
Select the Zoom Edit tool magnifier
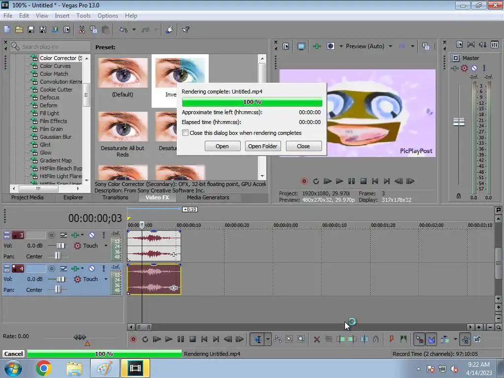click(x=301, y=339)
